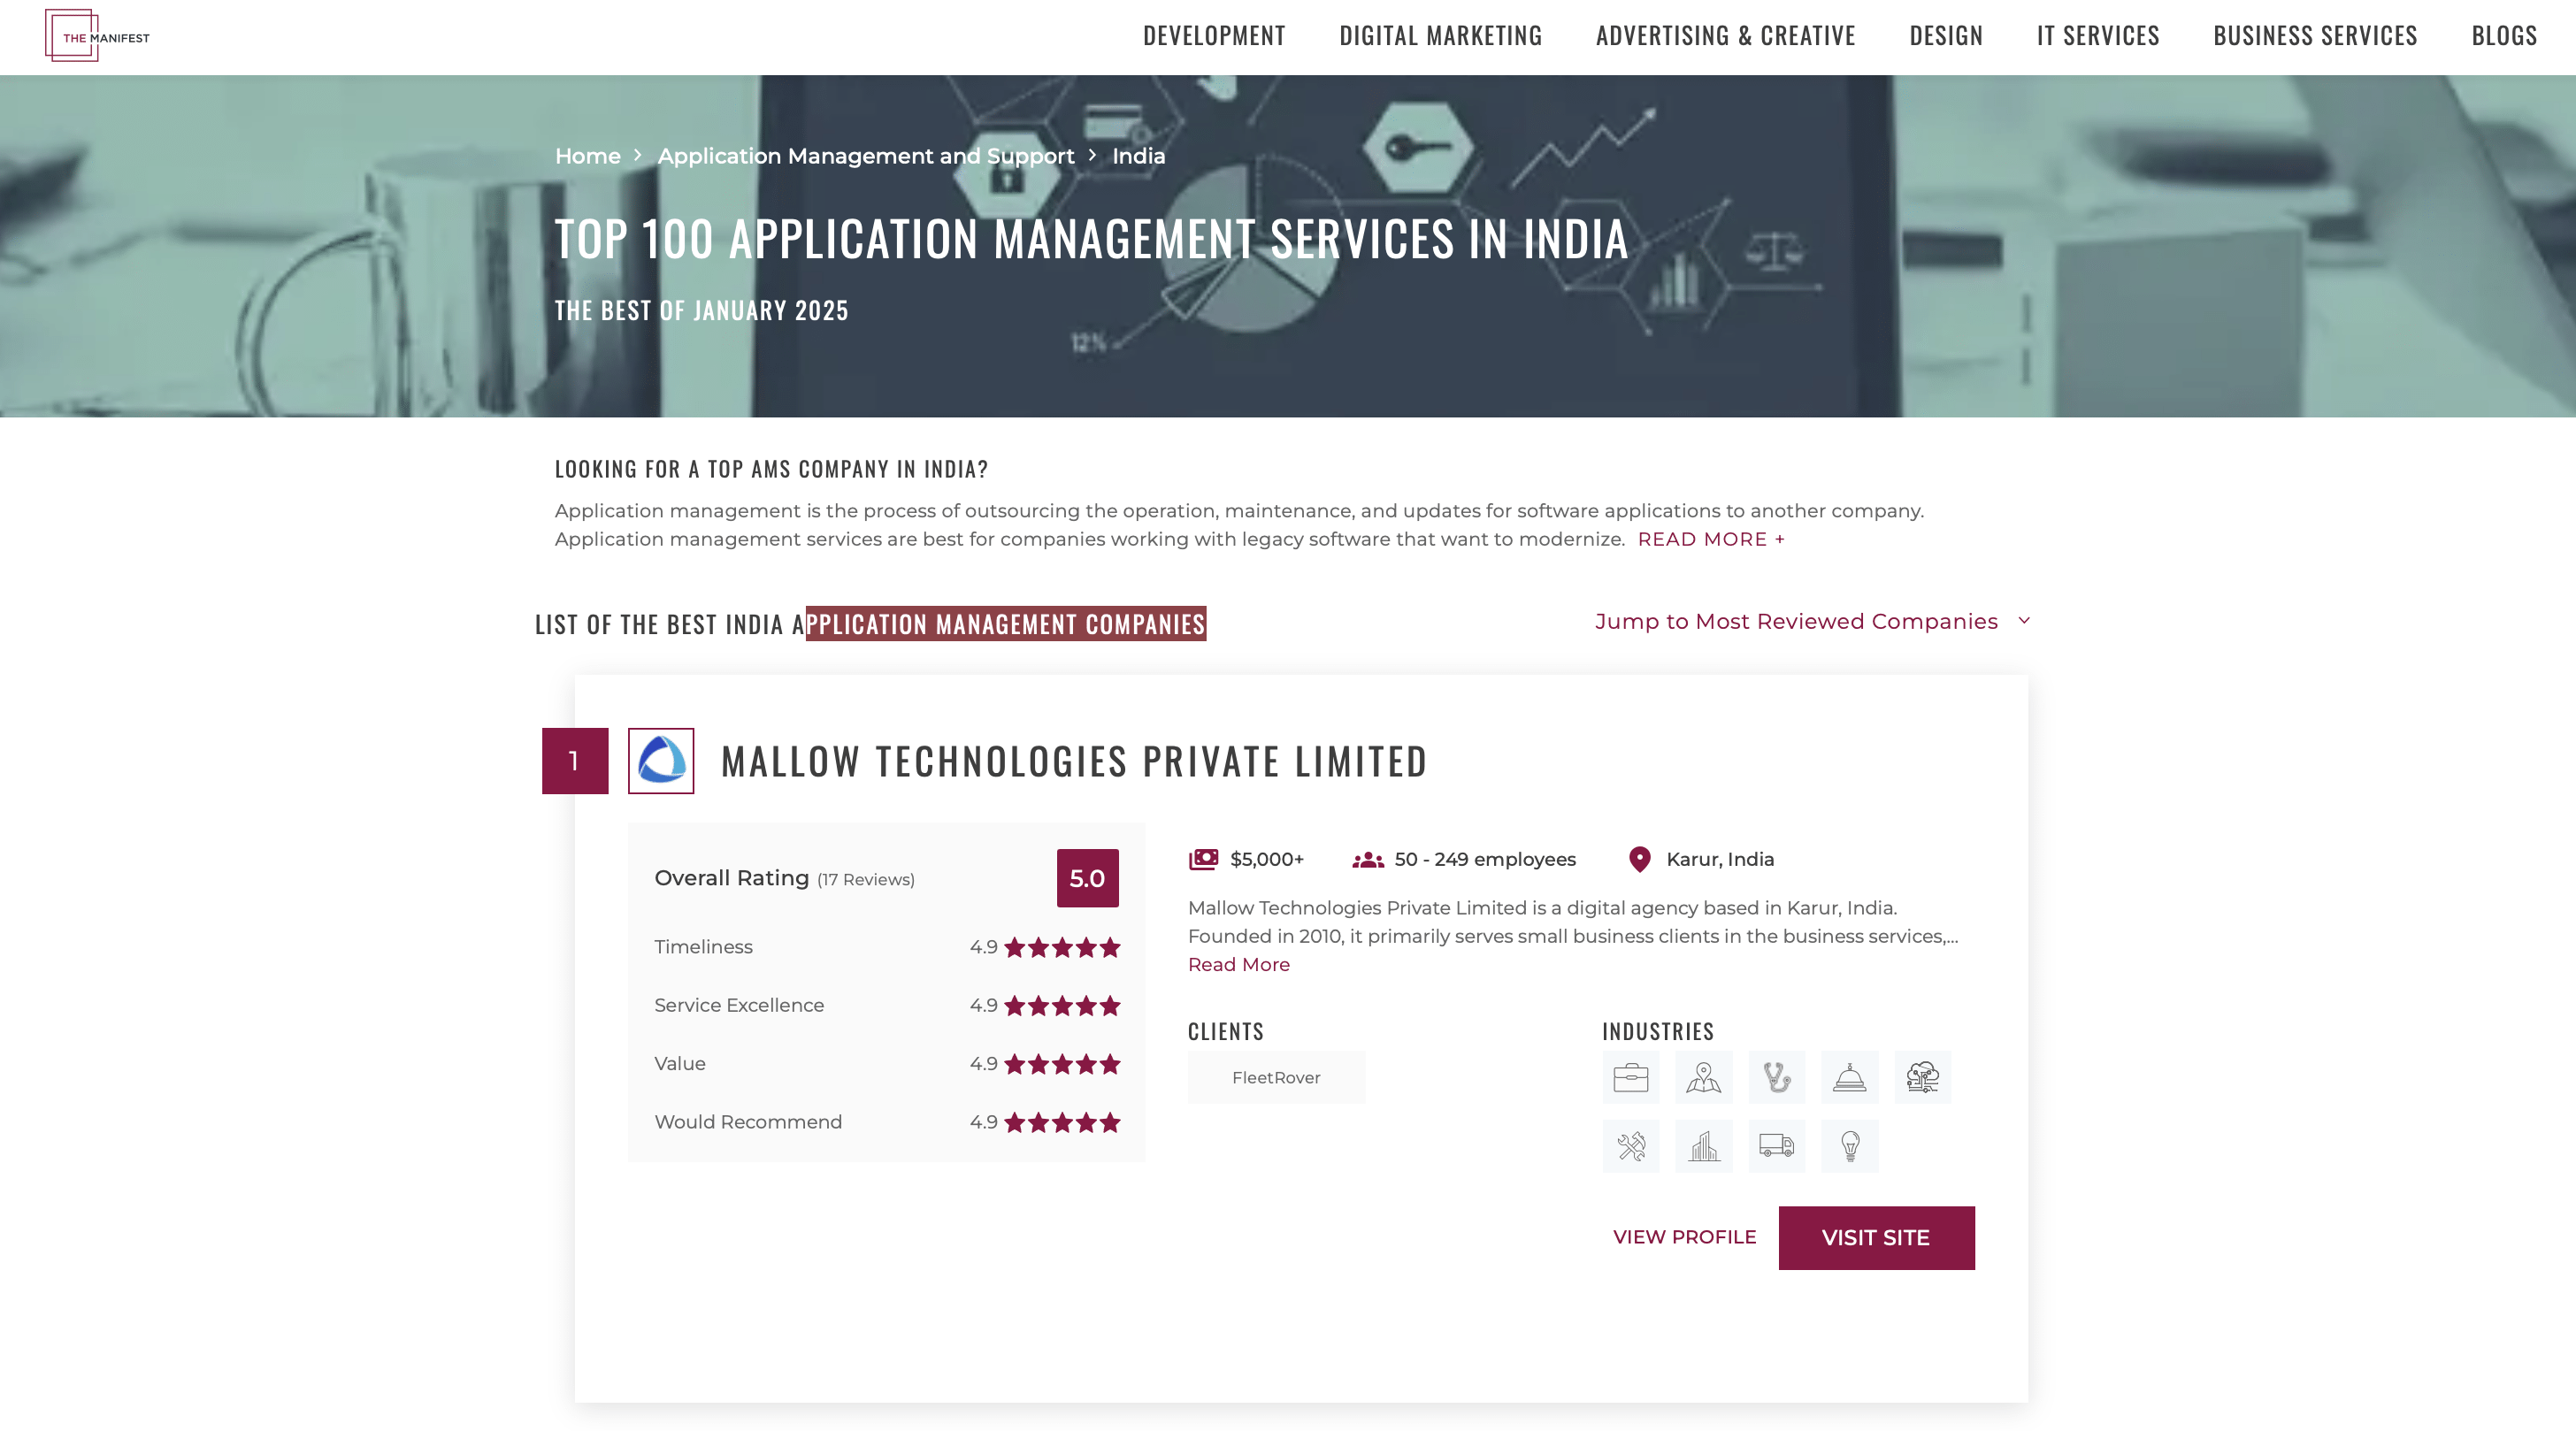The height and width of the screenshot is (1431, 2576).
Task: Click the CLIENTS heading
Action: click(1226, 1031)
